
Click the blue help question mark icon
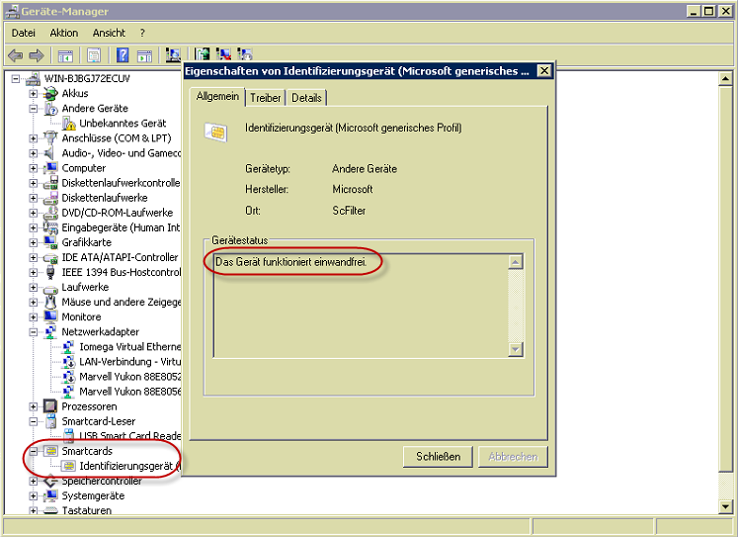pos(123,55)
